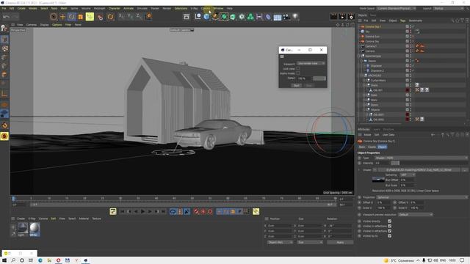Check the Alpha mode checkbox in dialog
470x264 pixels.
coord(298,73)
